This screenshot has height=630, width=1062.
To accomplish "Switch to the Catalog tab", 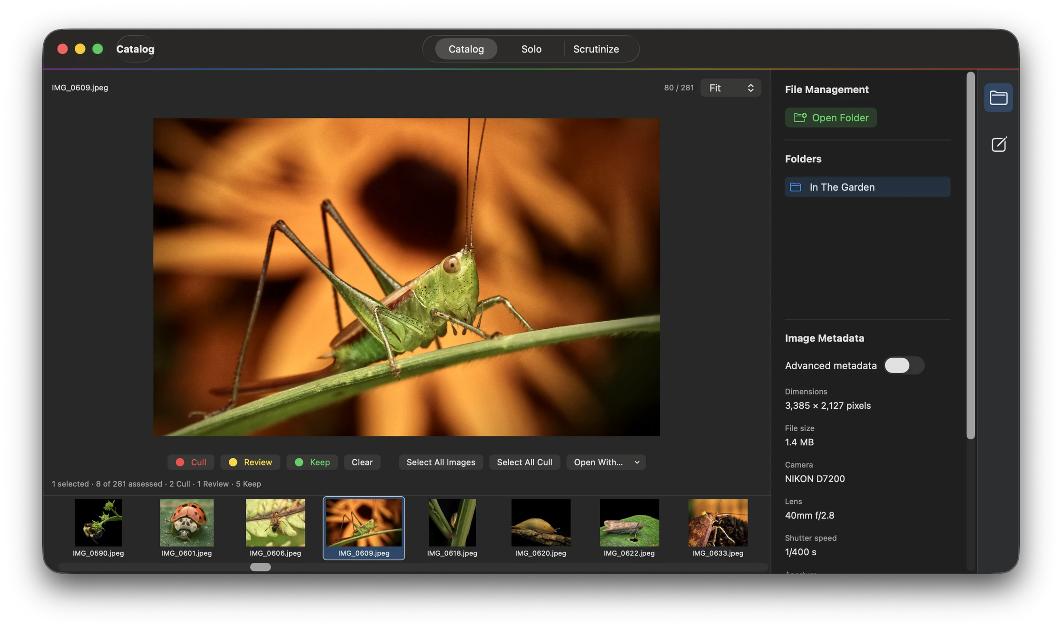I will coord(466,49).
